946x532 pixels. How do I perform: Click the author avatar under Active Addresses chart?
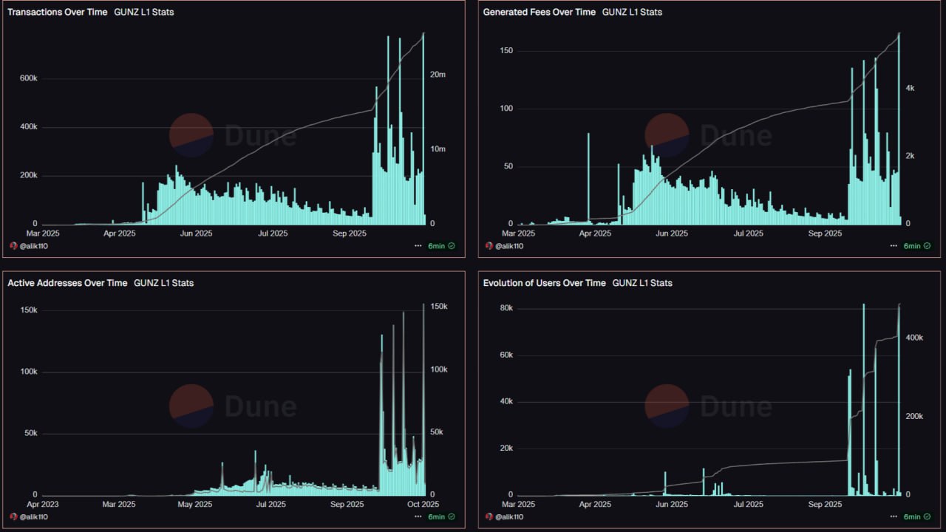point(13,516)
